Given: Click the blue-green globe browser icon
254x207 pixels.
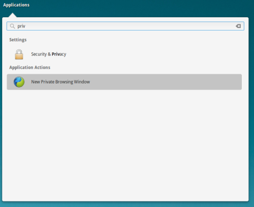Looking at the screenshot, I should pyautogui.click(x=19, y=82).
